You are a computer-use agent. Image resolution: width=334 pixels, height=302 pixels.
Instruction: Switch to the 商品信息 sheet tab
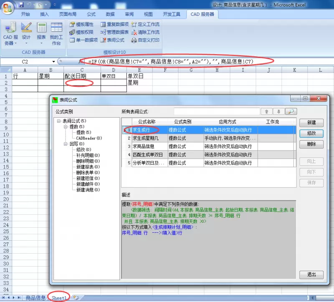coord(35,298)
